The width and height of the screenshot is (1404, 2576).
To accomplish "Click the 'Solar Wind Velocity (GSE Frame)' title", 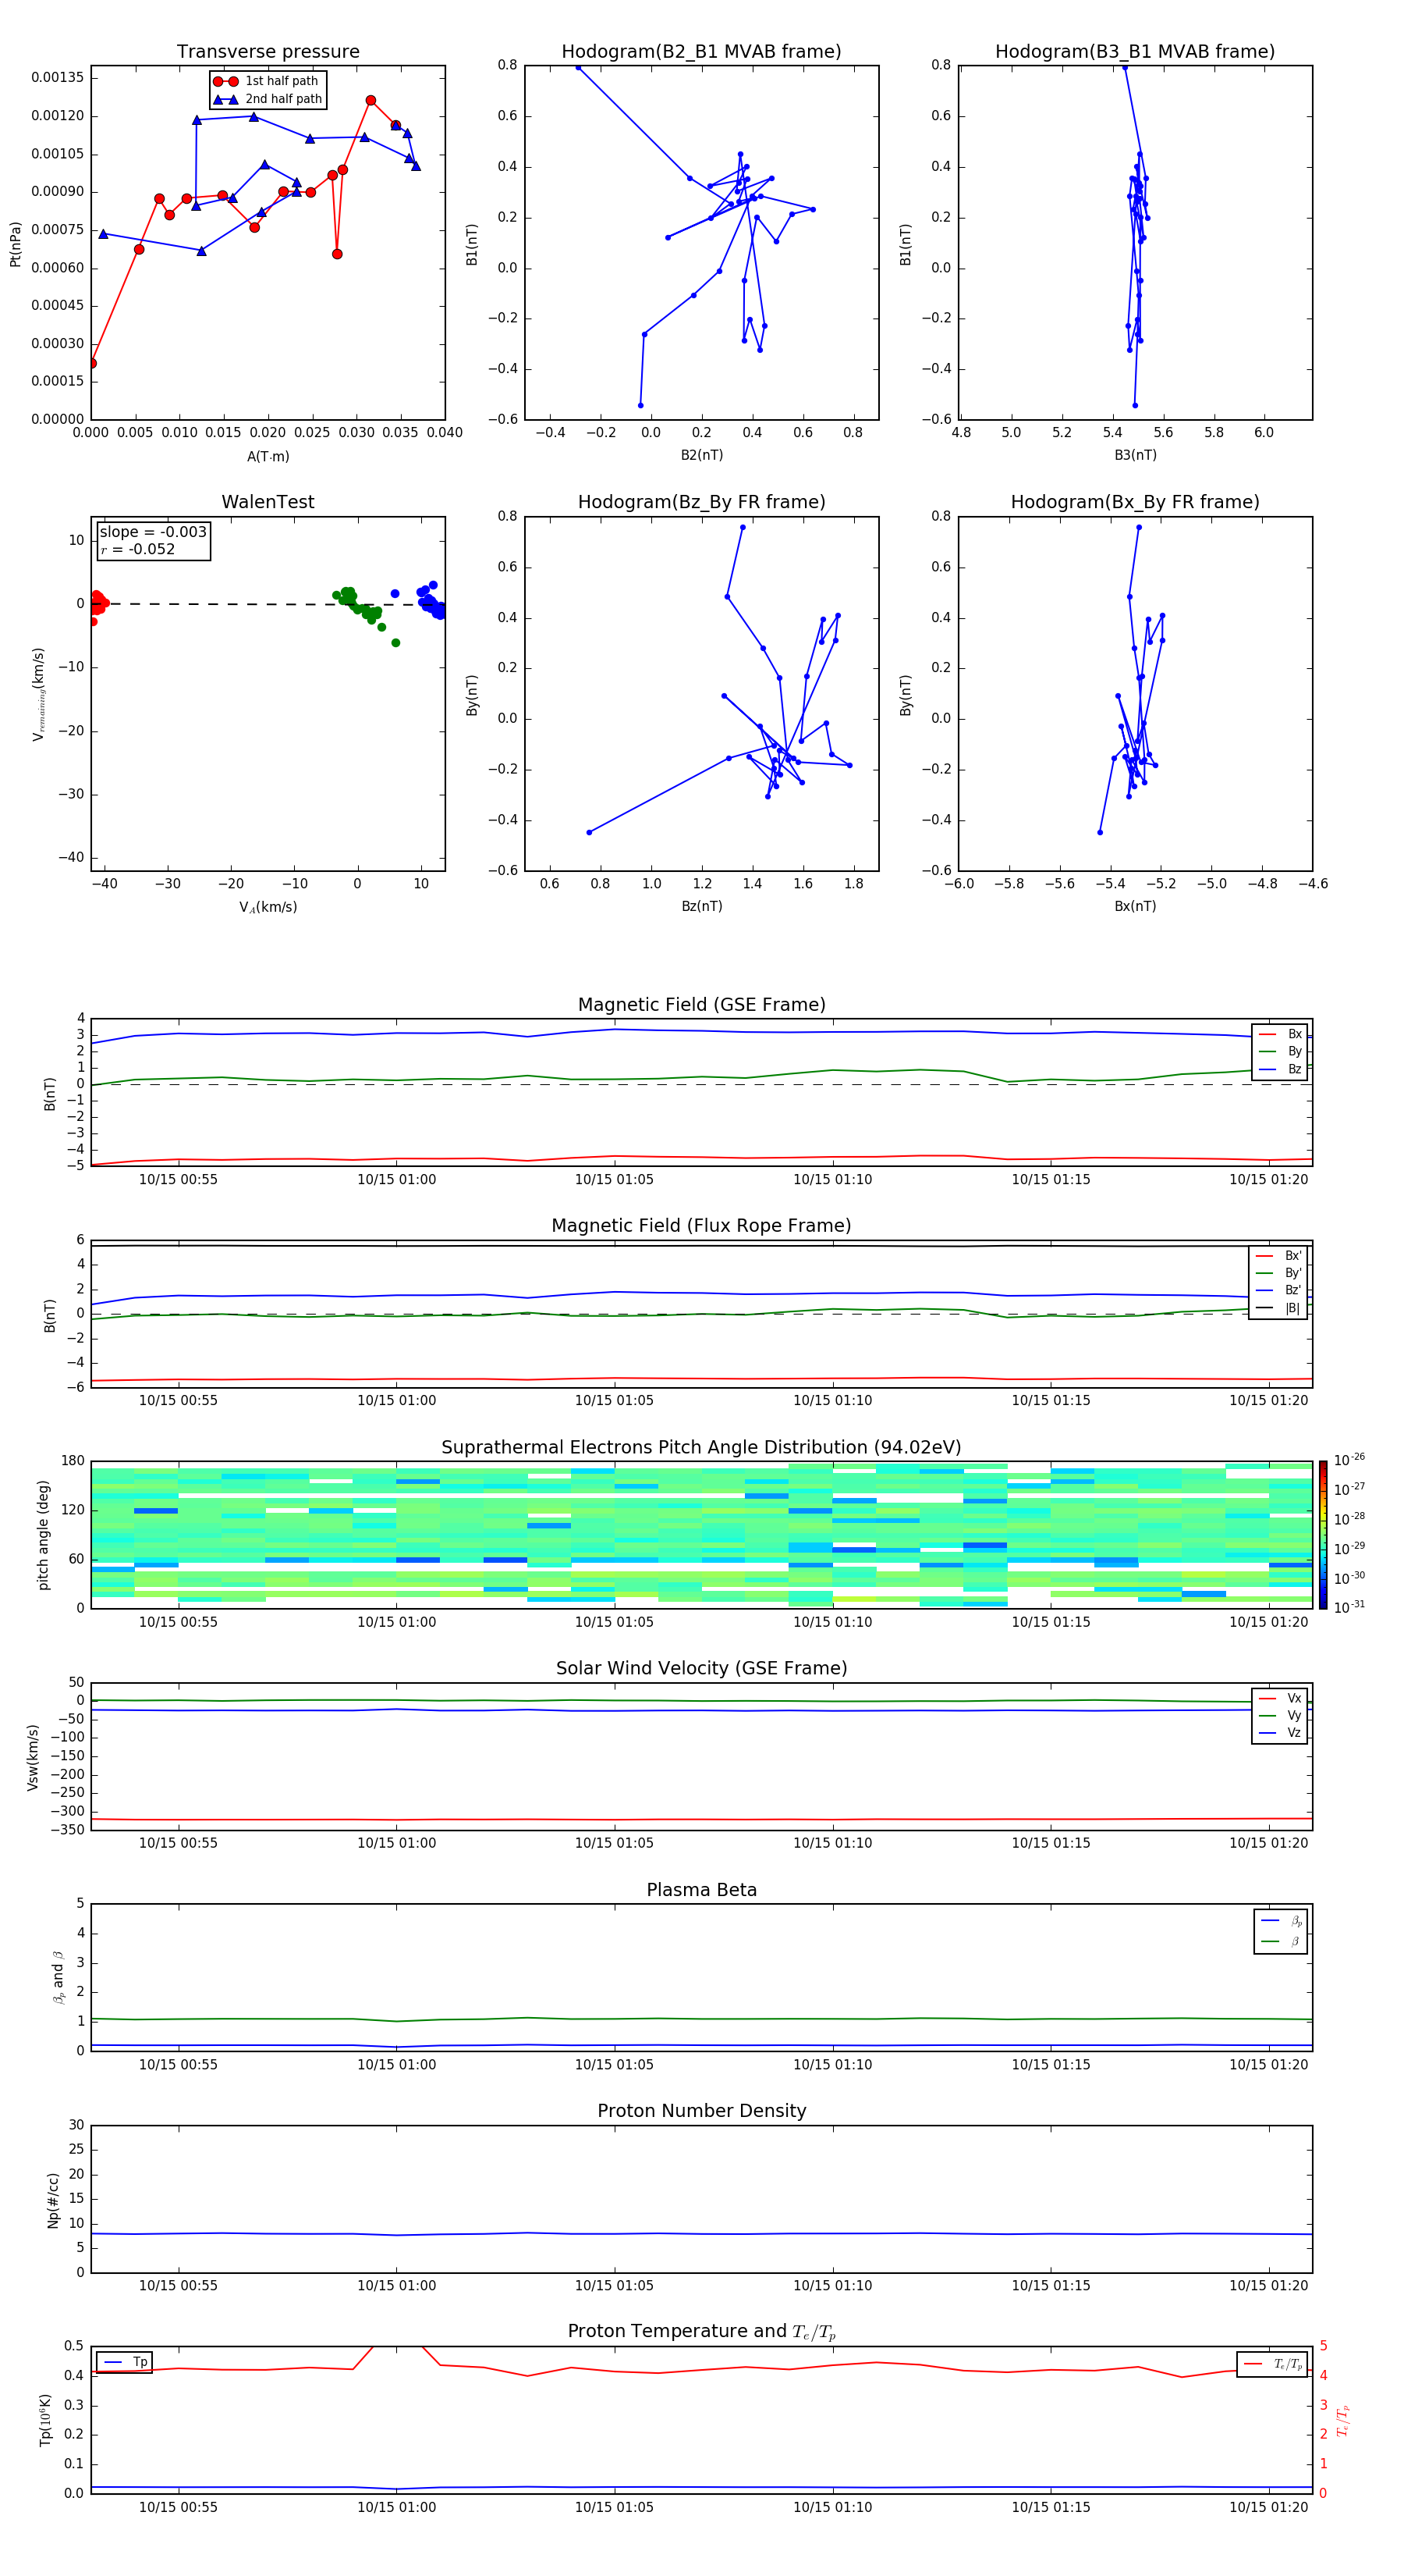I will pos(701,1669).
